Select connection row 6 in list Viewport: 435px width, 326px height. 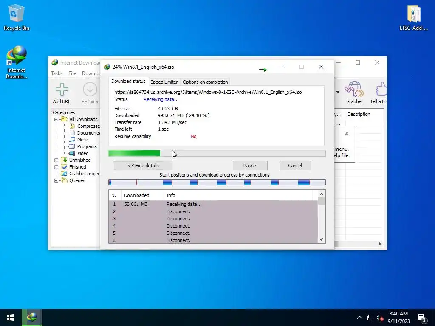click(213, 240)
